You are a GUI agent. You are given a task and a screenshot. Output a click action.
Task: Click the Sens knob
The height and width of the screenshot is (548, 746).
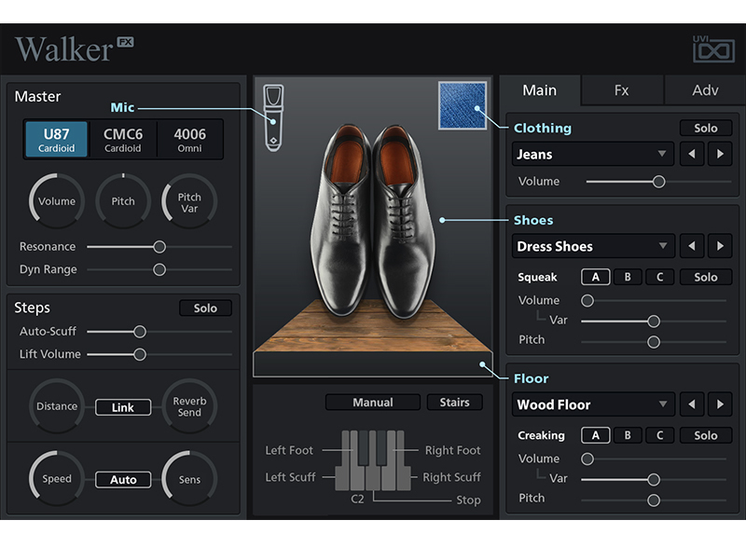coord(189,478)
